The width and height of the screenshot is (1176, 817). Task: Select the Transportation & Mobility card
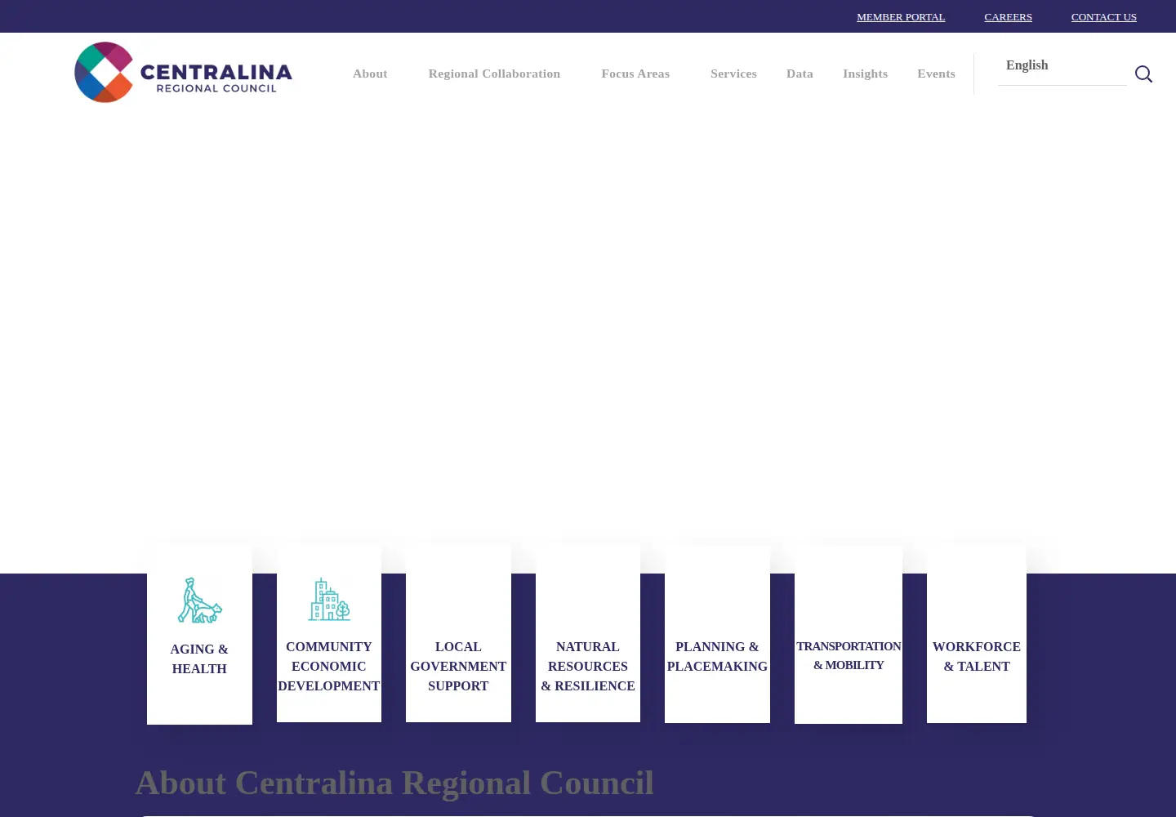point(849,635)
